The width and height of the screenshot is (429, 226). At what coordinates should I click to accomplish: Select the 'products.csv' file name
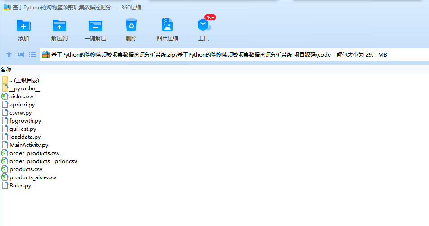click(26, 169)
